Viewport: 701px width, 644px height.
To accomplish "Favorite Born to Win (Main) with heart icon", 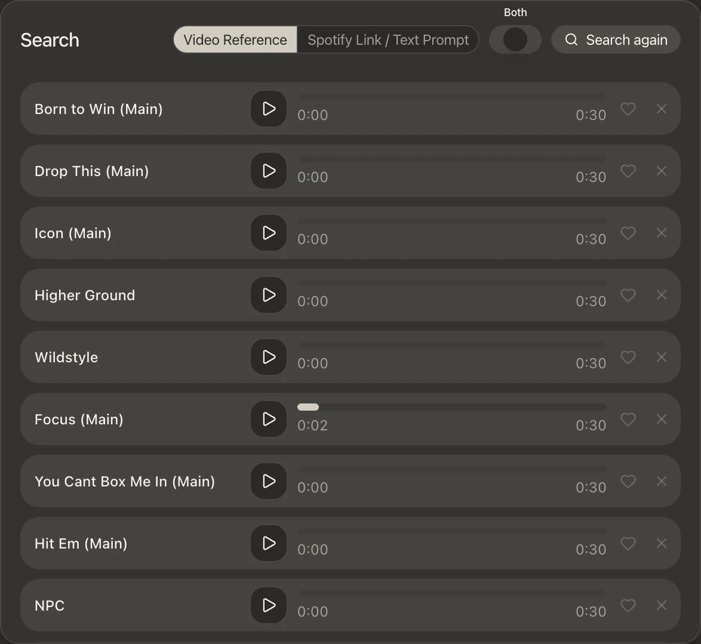I will [x=628, y=109].
